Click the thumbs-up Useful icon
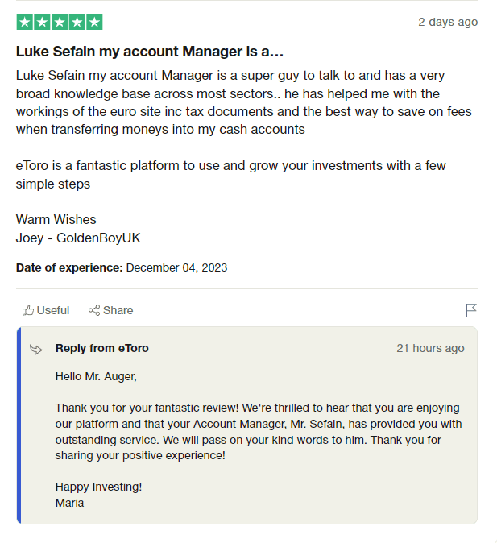This screenshot has width=497, height=543. click(28, 310)
